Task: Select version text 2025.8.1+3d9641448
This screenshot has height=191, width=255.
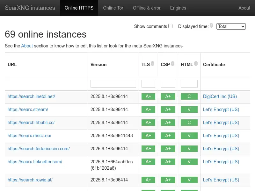Action: 112,136
